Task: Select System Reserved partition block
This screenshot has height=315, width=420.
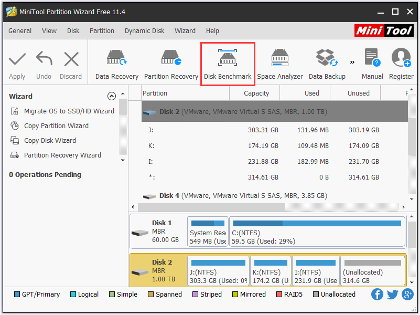Action: tap(208, 232)
